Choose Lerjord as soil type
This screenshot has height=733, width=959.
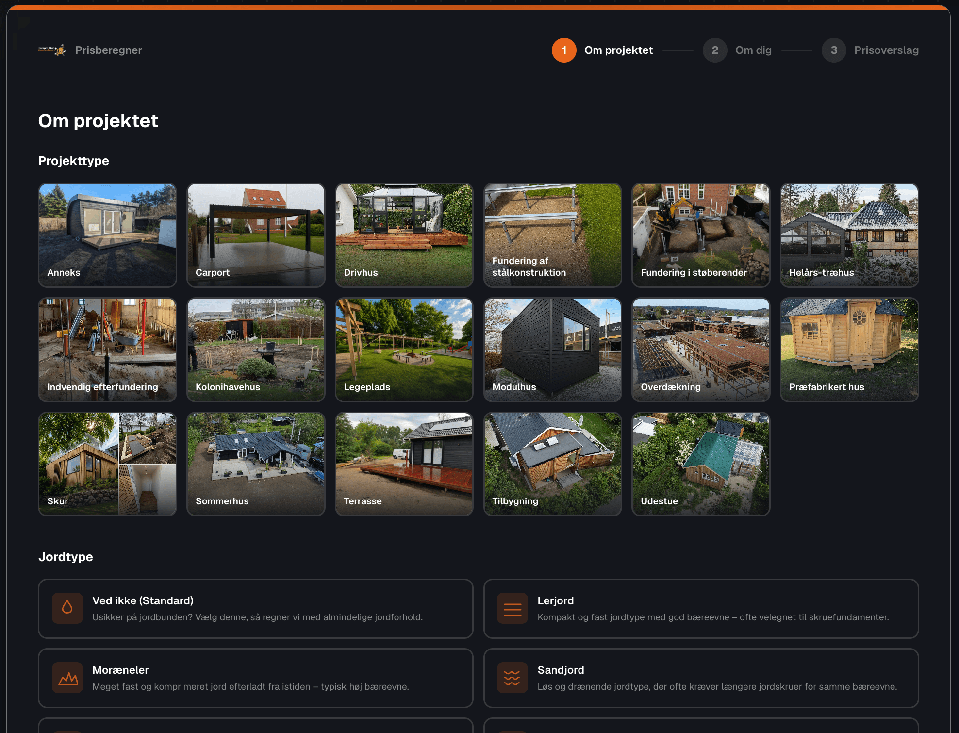pyautogui.click(x=701, y=608)
